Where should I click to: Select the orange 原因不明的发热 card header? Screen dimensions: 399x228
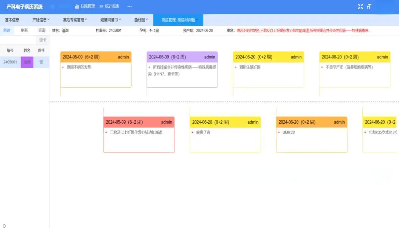[x=96, y=57]
